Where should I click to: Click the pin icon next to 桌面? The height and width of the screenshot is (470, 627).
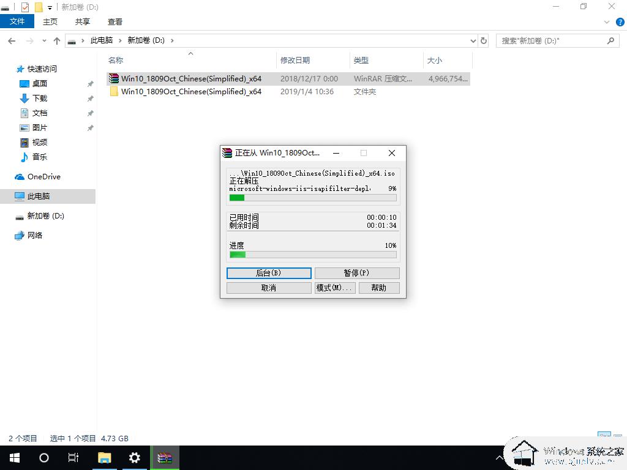tap(91, 84)
